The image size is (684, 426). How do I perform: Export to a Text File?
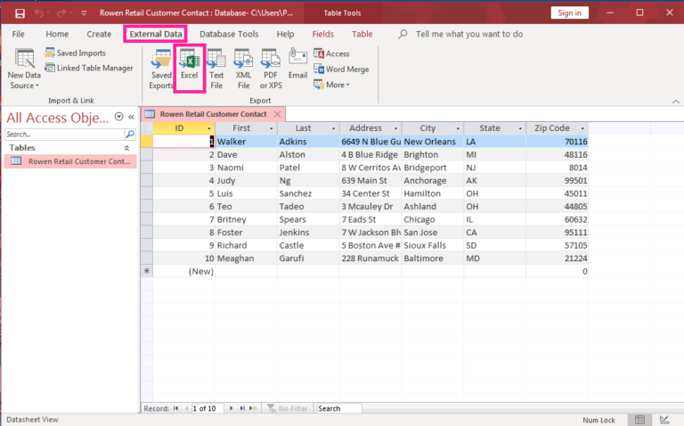pyautogui.click(x=216, y=69)
